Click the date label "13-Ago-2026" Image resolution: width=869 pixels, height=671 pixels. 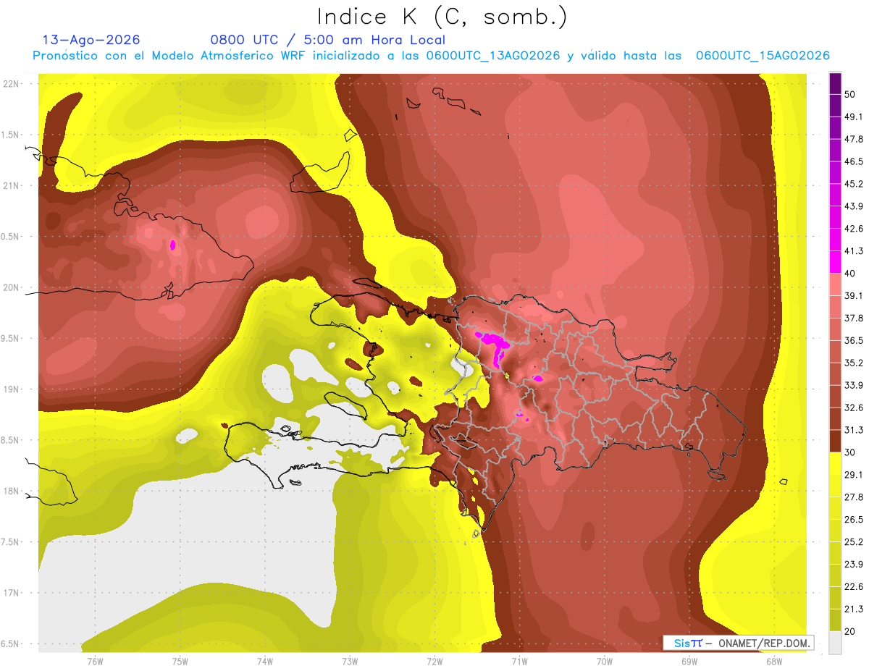(x=91, y=40)
